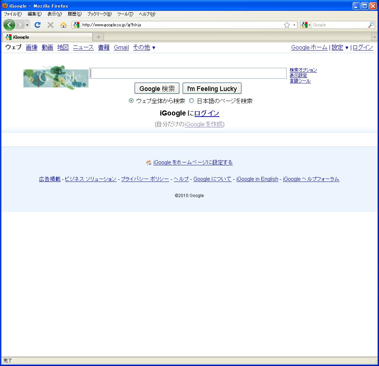
Task: Click the Google 検索 button
Action: click(x=157, y=88)
